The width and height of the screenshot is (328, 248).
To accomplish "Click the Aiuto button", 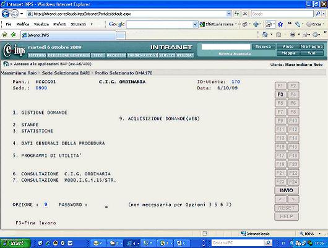I will click(x=288, y=46).
